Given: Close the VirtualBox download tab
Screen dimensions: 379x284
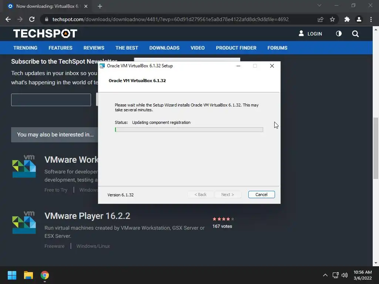Looking at the screenshot, I should pos(86,6).
